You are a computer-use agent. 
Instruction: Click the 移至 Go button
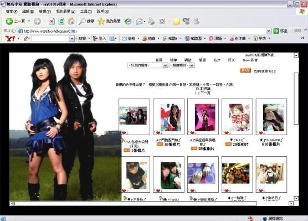click(280, 31)
